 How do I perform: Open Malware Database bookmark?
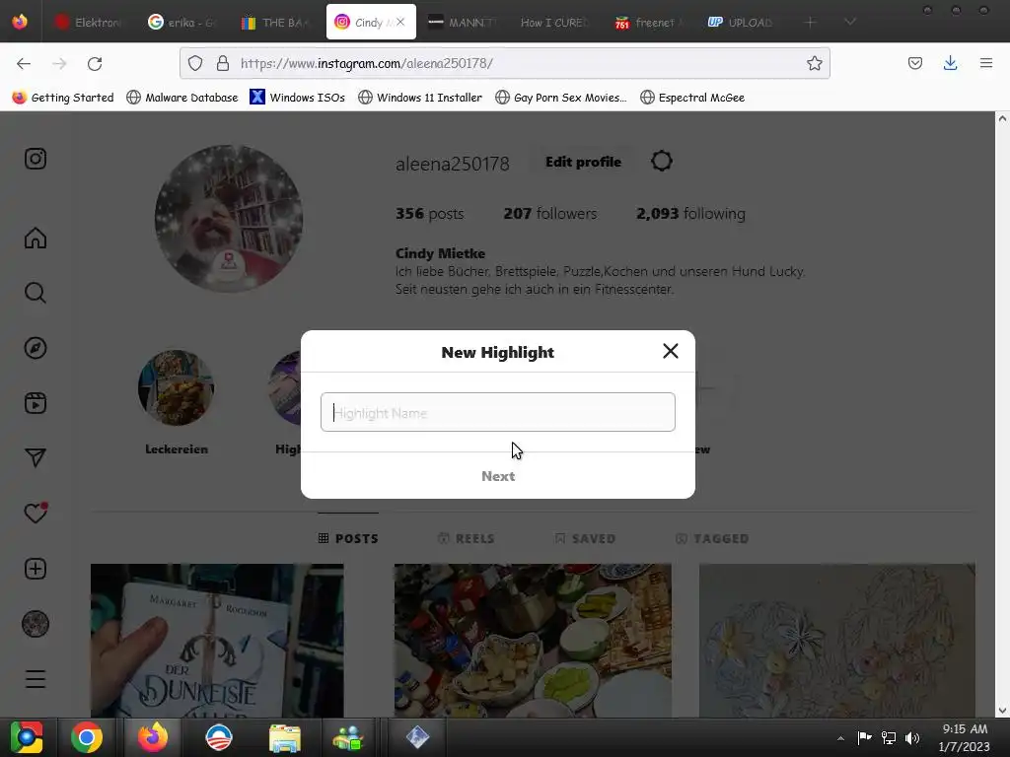click(182, 98)
